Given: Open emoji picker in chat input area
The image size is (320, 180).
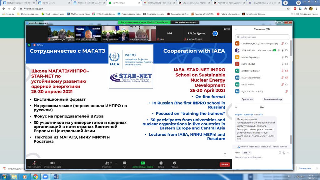Looking at the screenshot, I should point(284,152).
